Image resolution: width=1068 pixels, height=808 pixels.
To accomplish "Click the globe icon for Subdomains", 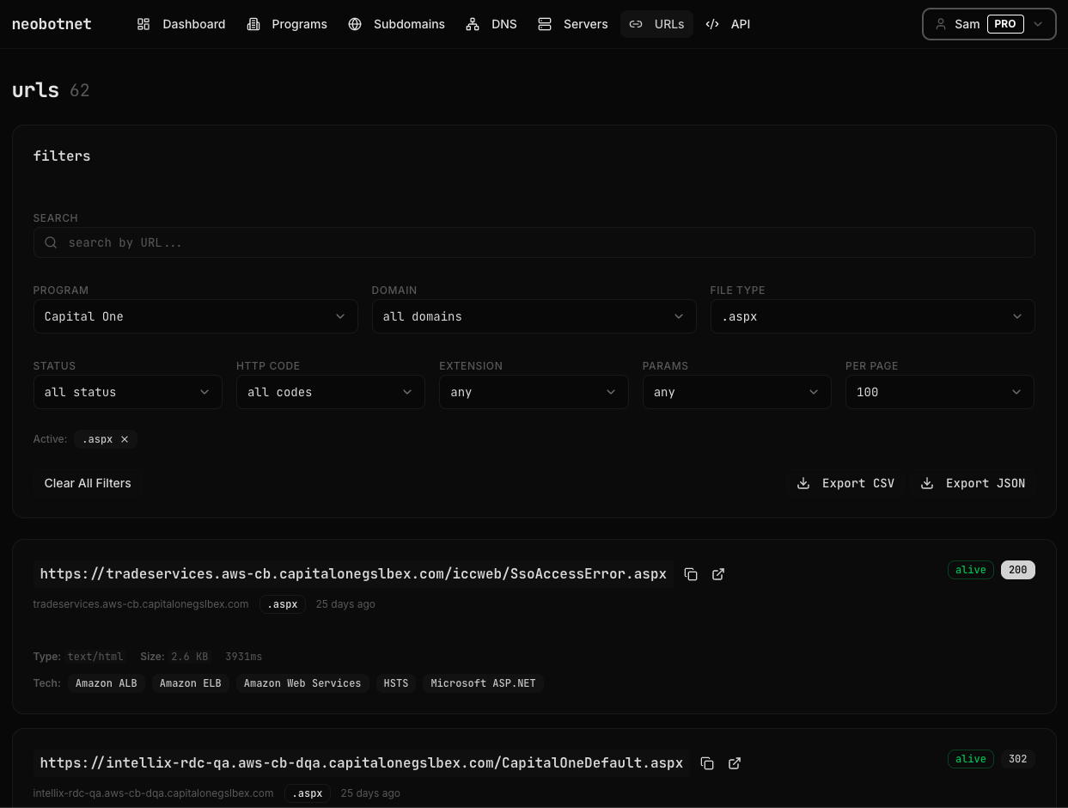I will (x=355, y=24).
